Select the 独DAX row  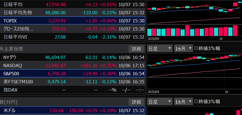point(72,90)
